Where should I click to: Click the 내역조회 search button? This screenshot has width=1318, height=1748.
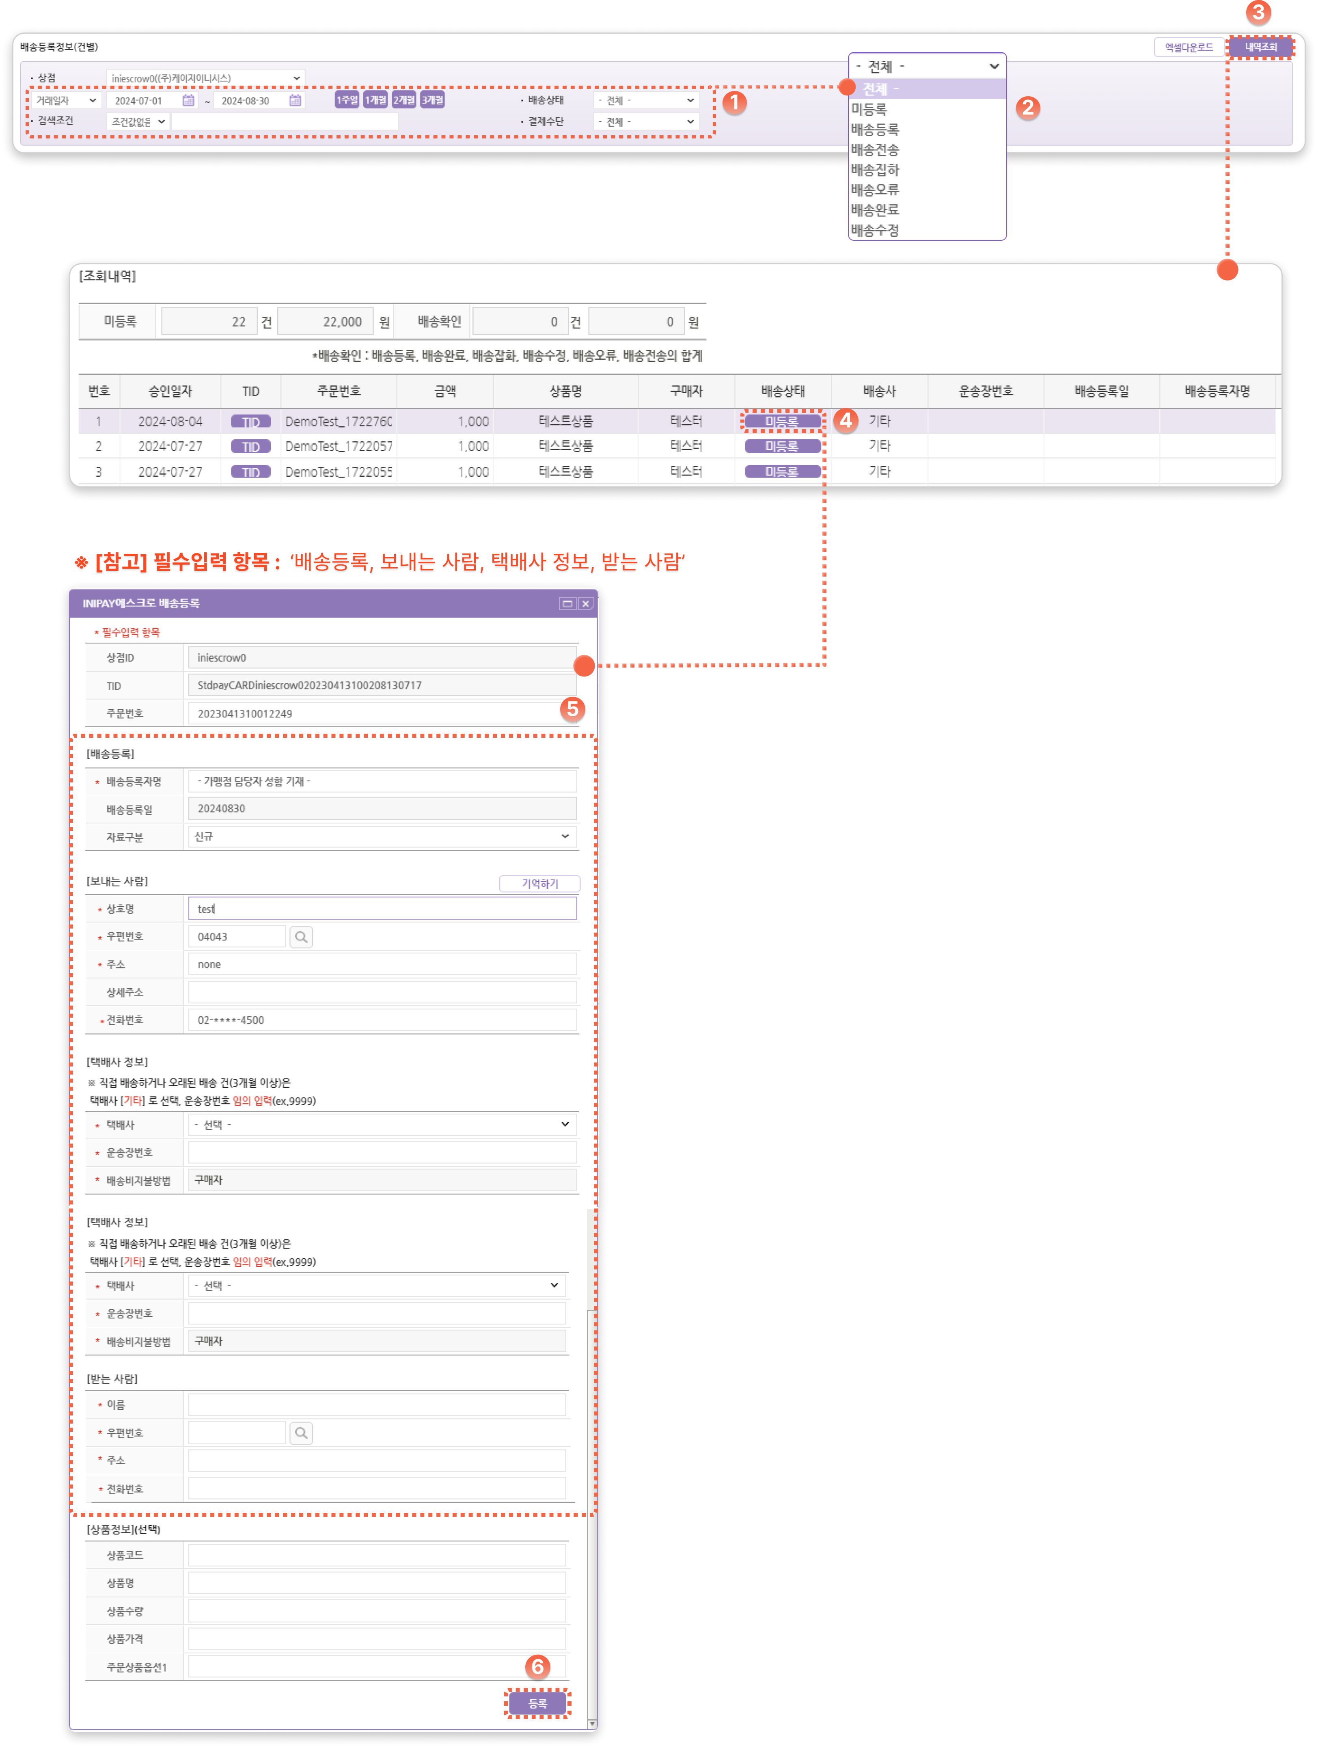(x=1261, y=47)
